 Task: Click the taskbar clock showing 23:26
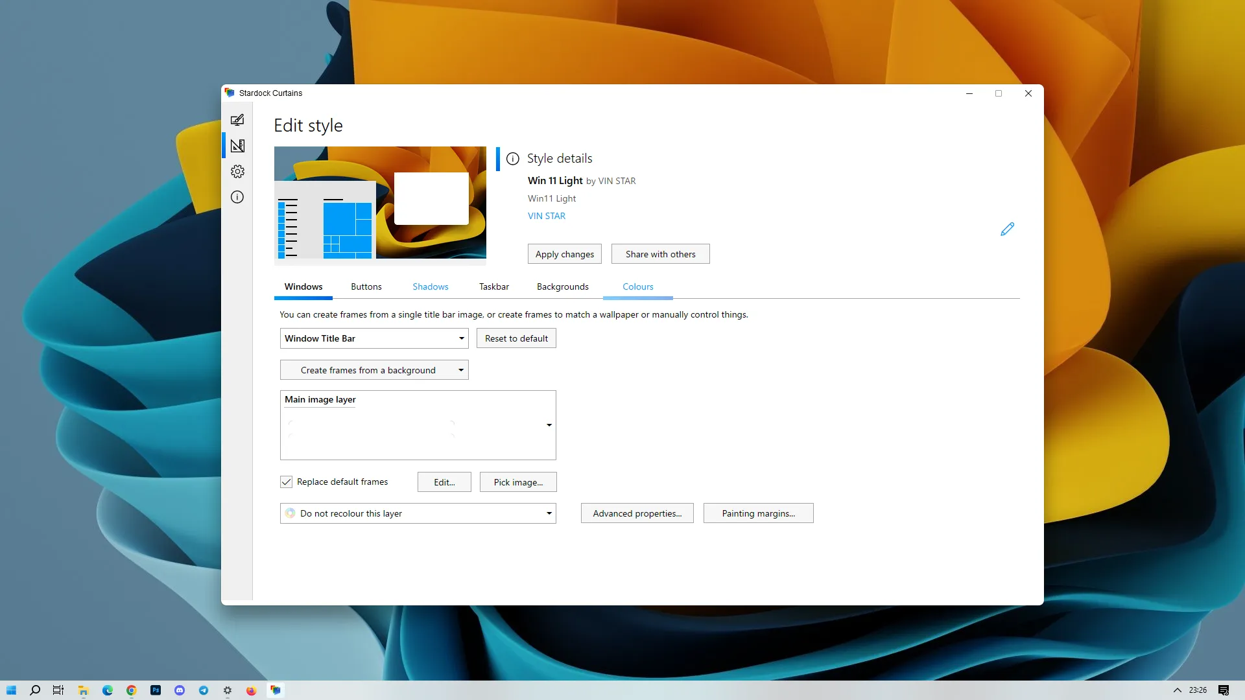point(1198,690)
